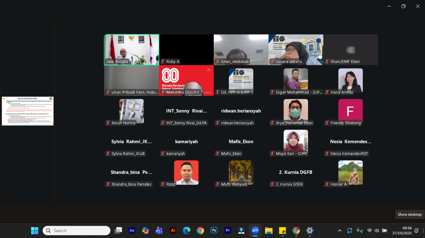Click the taskbar Search box
The image size is (425, 238).
pos(77,230)
